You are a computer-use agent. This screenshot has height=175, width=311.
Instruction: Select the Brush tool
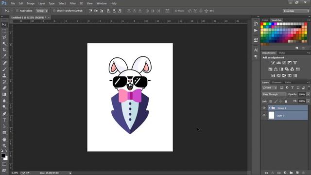coord(4,69)
